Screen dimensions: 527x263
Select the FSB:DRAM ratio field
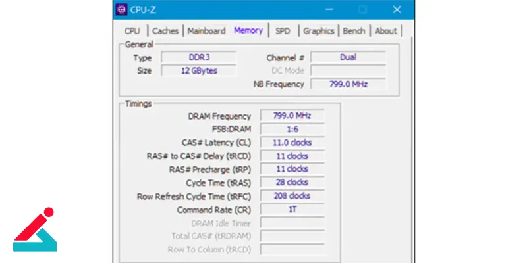291,129
